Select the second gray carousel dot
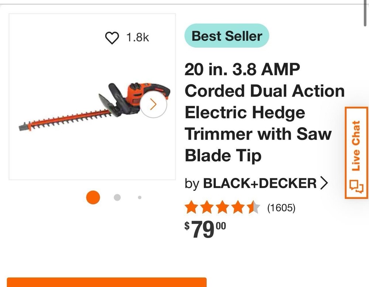The image size is (369, 287). [117, 197]
